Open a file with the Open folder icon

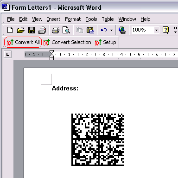click(21, 30)
